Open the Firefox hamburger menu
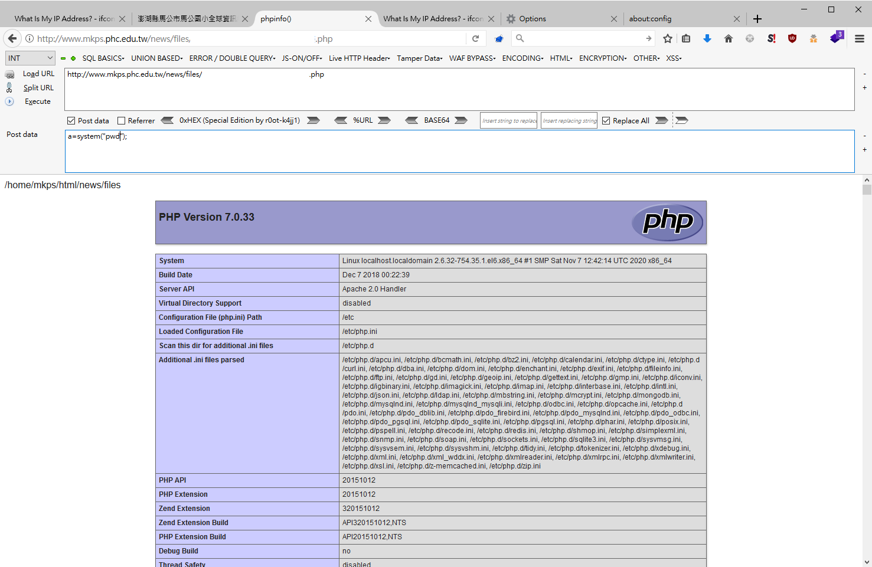This screenshot has width=872, height=567. (860, 38)
